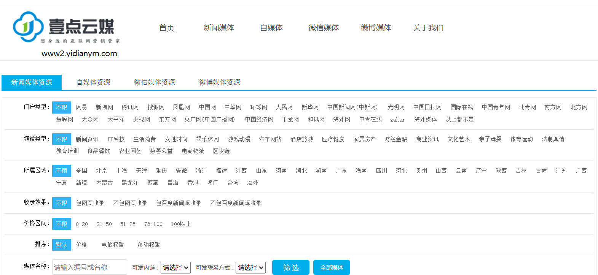Image resolution: width=598 pixels, height=275 pixels.
Task: Open 关于我们 page
Action: pos(428,28)
